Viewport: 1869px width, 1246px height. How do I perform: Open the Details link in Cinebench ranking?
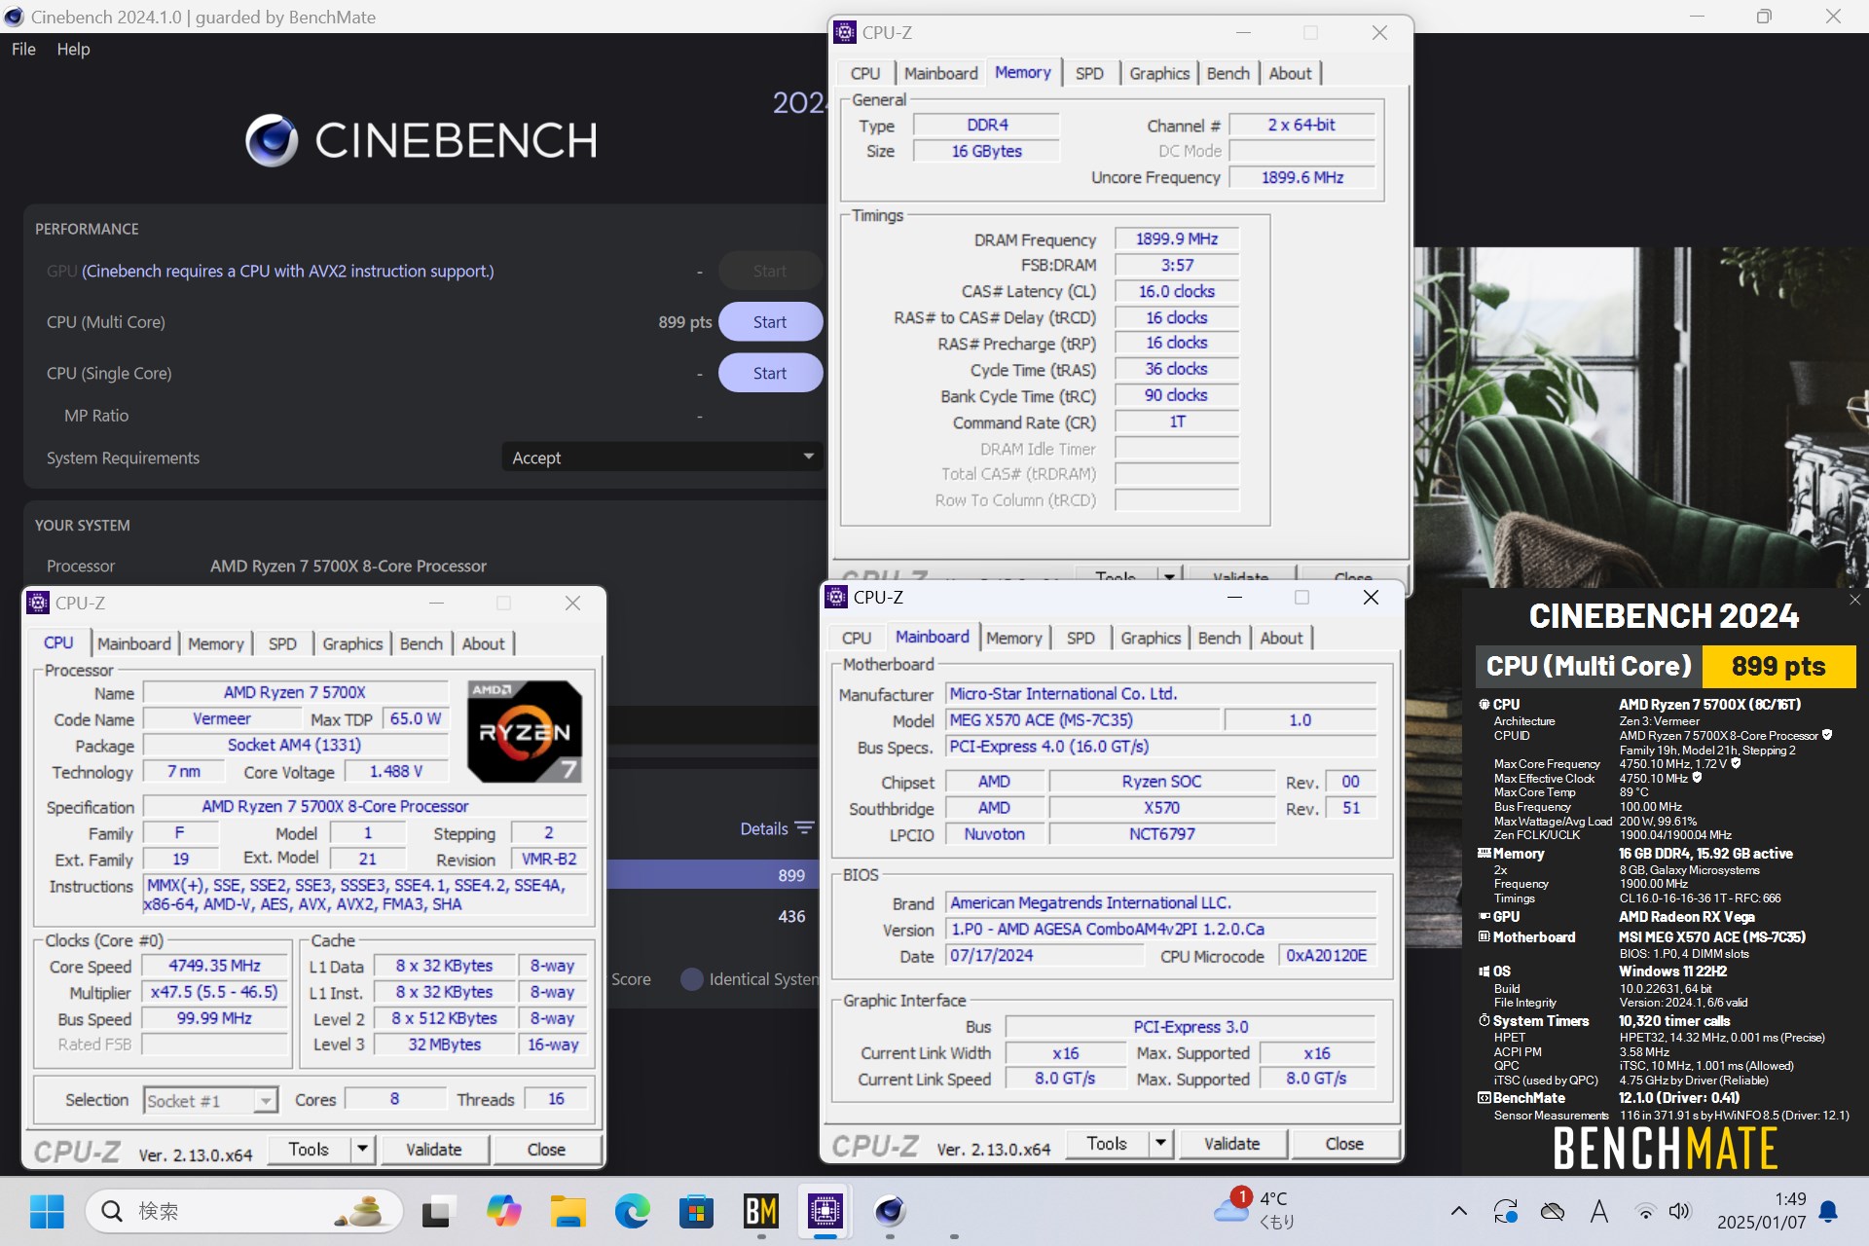pyautogui.click(x=764, y=828)
